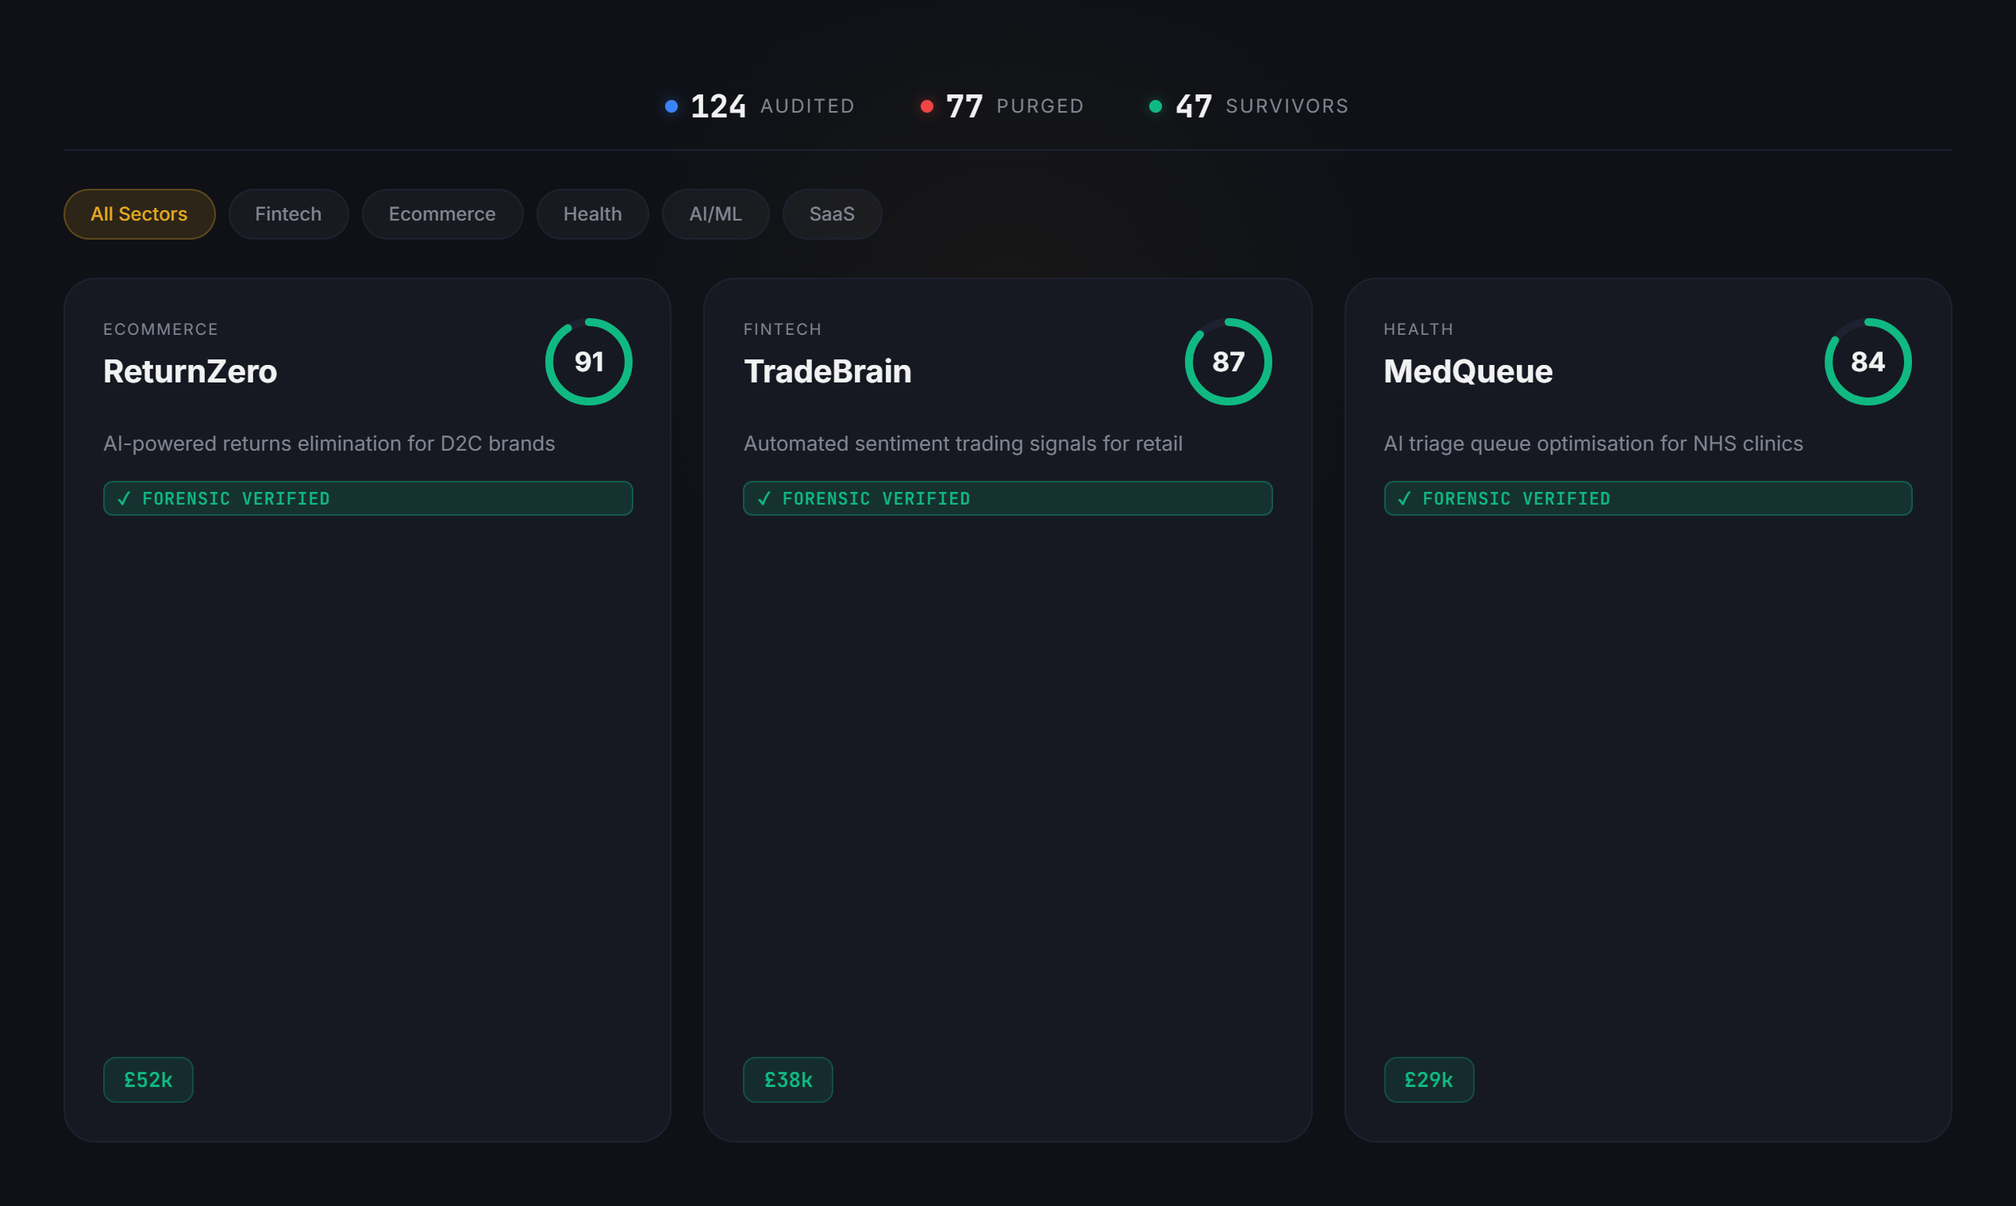Click the MedQueue score ring showing 84
This screenshot has width=2016, height=1206.
(1868, 362)
